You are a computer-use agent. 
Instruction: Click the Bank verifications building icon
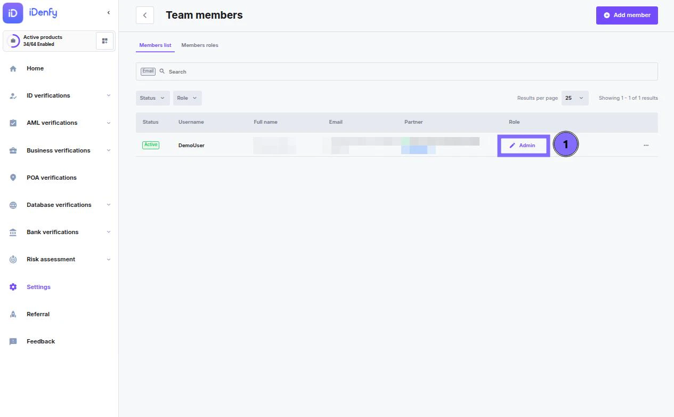click(13, 232)
